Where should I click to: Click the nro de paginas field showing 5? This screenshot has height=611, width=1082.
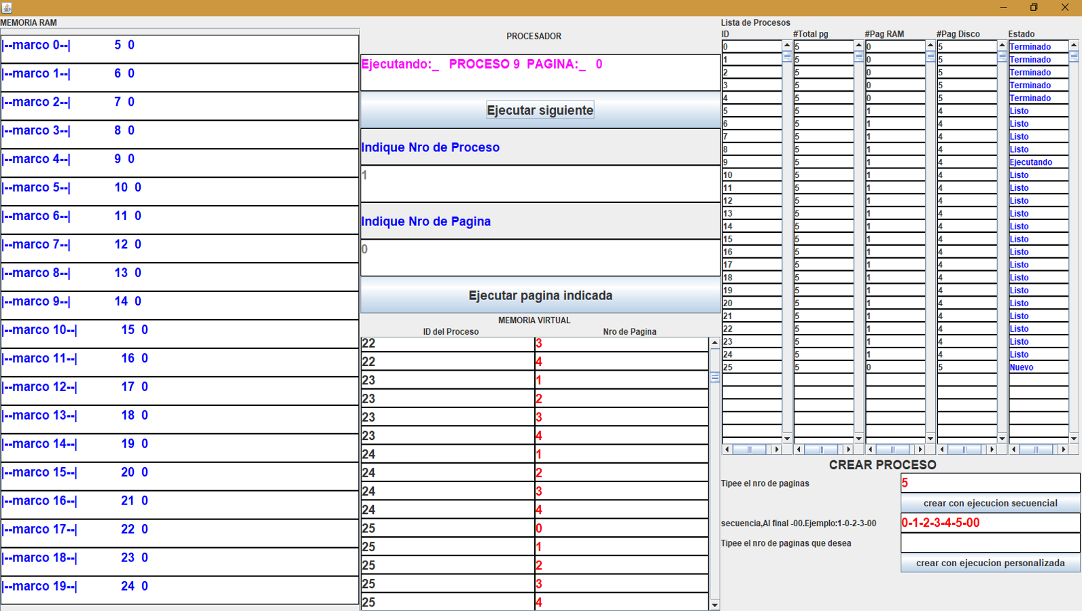click(x=990, y=483)
